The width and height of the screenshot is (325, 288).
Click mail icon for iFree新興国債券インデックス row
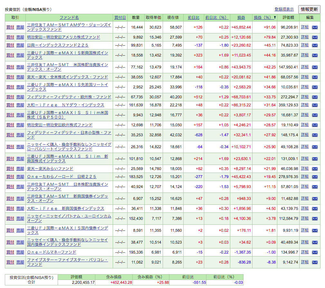[315, 209]
